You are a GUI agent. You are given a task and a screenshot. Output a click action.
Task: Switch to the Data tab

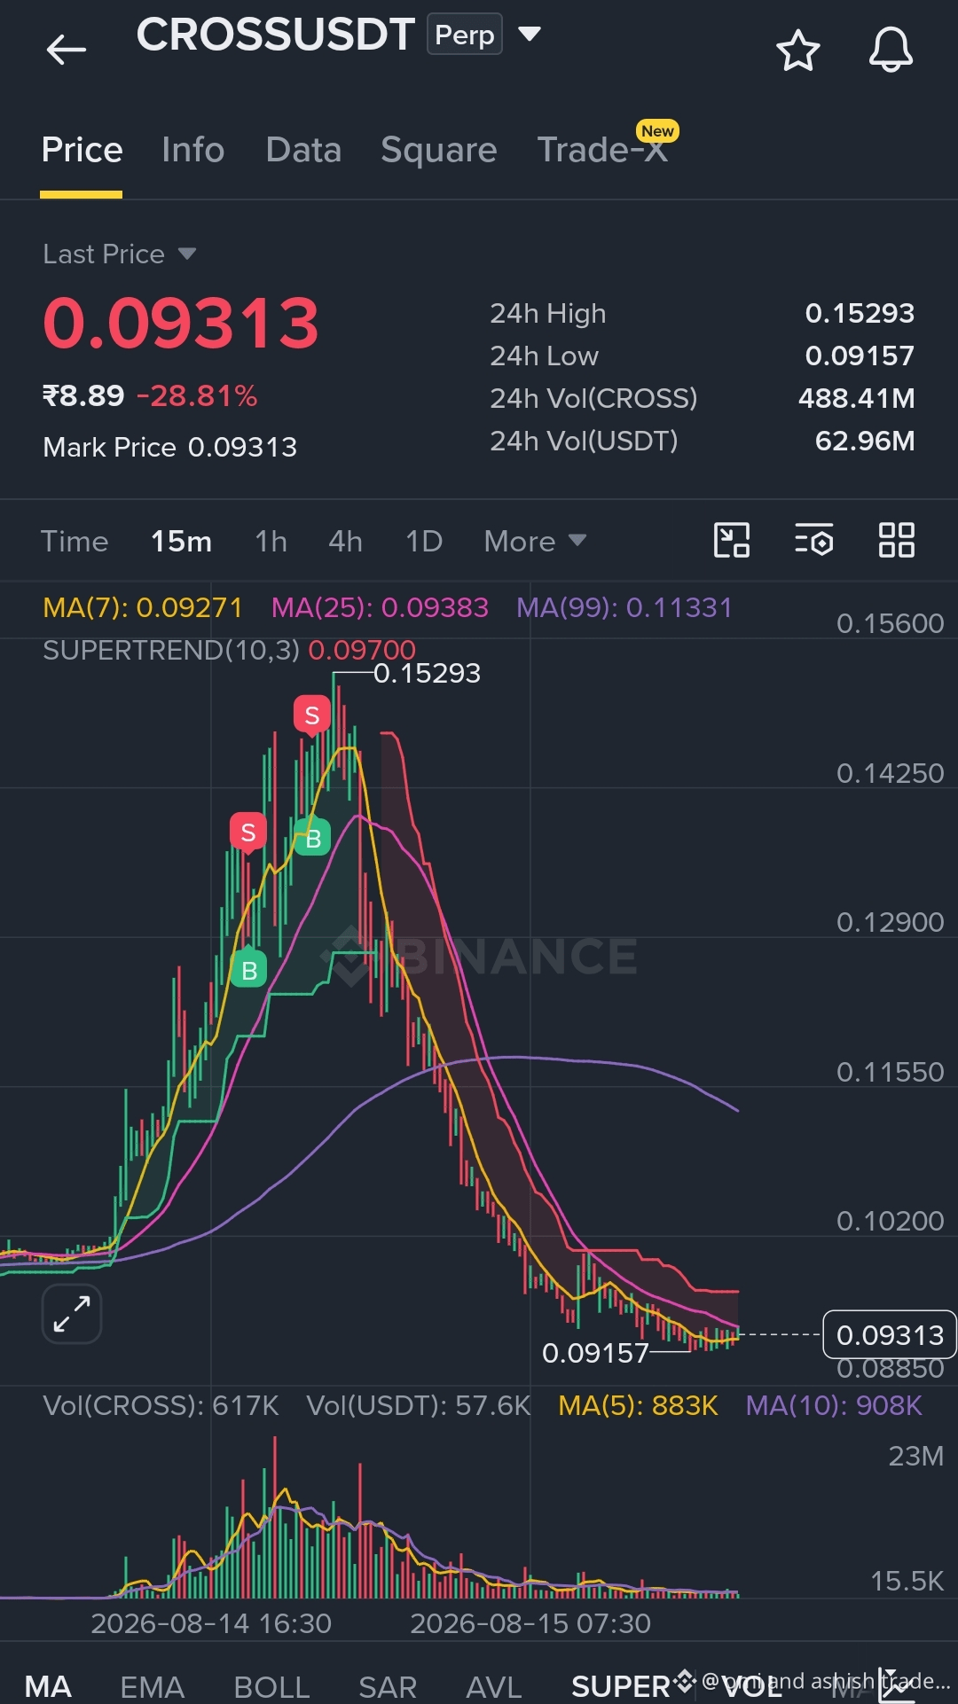[303, 150]
